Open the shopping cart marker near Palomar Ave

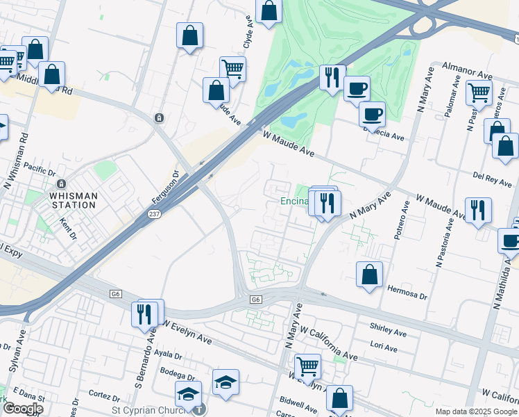[x=479, y=92]
